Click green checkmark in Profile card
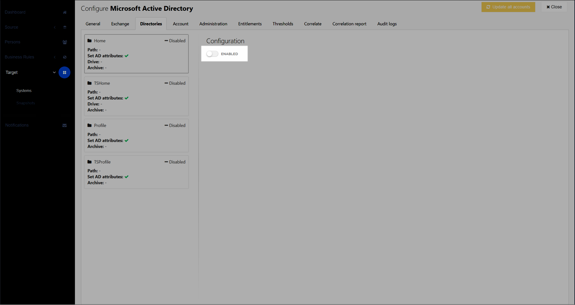Viewport: 575px width, 305px height. [x=127, y=141]
